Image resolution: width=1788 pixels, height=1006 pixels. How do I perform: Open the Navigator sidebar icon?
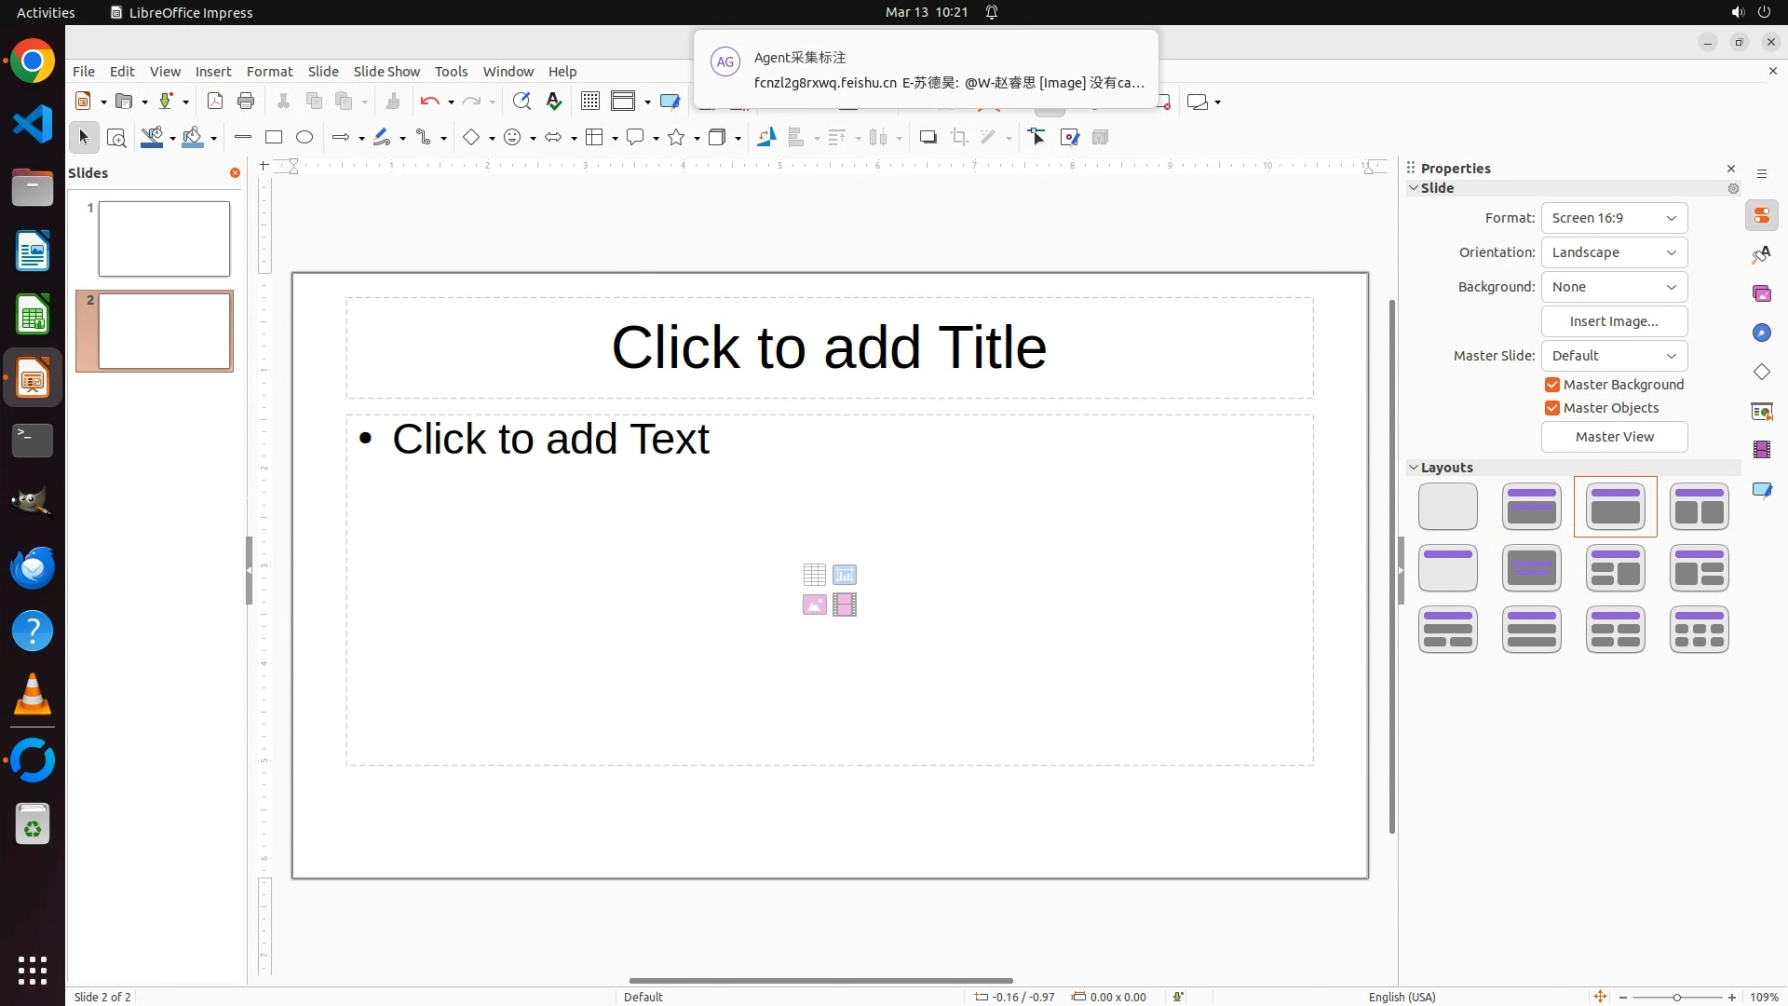(1762, 333)
